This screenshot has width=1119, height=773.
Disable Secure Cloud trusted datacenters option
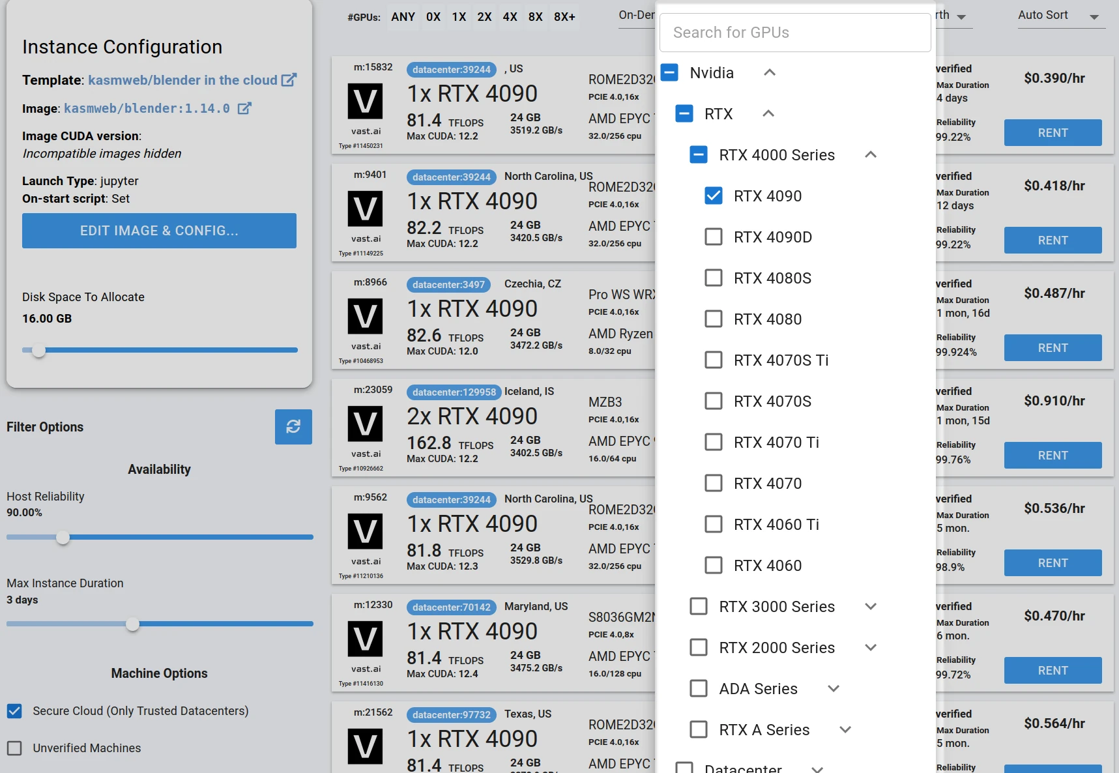(14, 710)
